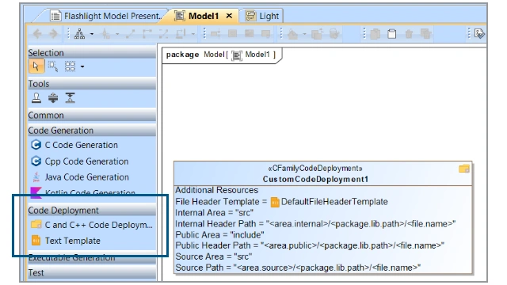Pick the middle split-arrows tool in Tools
This screenshot has width=507, height=285.
pos(53,97)
